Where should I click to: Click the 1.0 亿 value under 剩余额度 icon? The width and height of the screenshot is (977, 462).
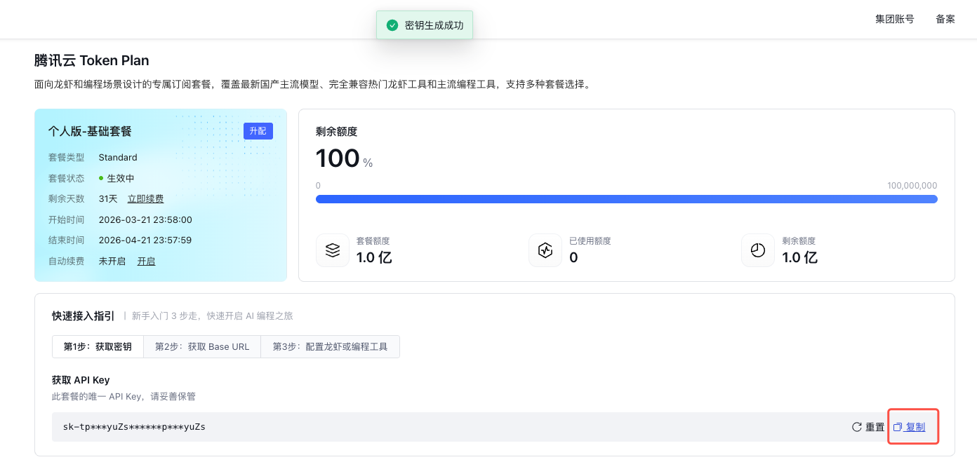point(800,257)
